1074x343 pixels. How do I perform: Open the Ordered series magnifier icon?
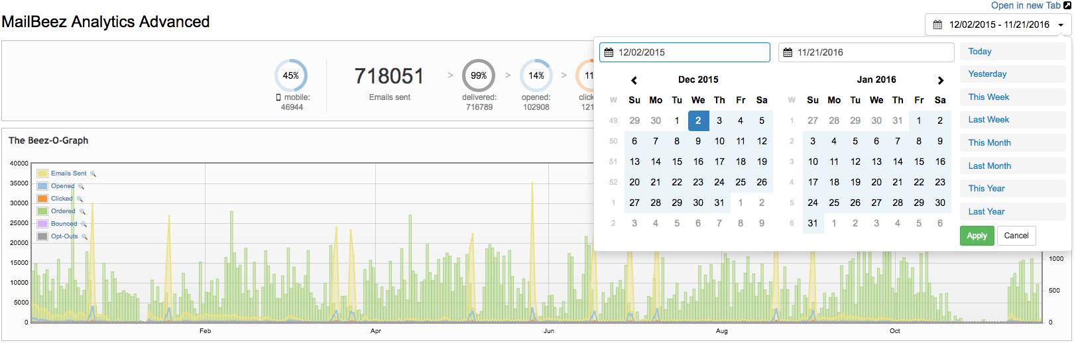83,211
